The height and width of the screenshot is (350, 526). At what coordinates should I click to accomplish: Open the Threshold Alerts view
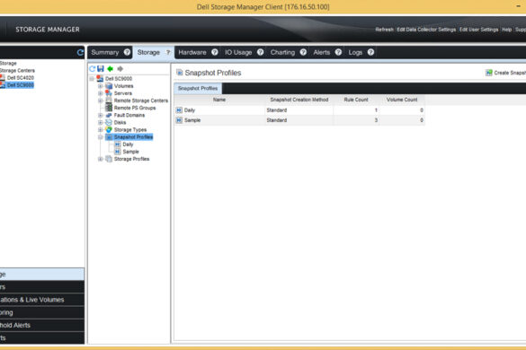(42, 325)
